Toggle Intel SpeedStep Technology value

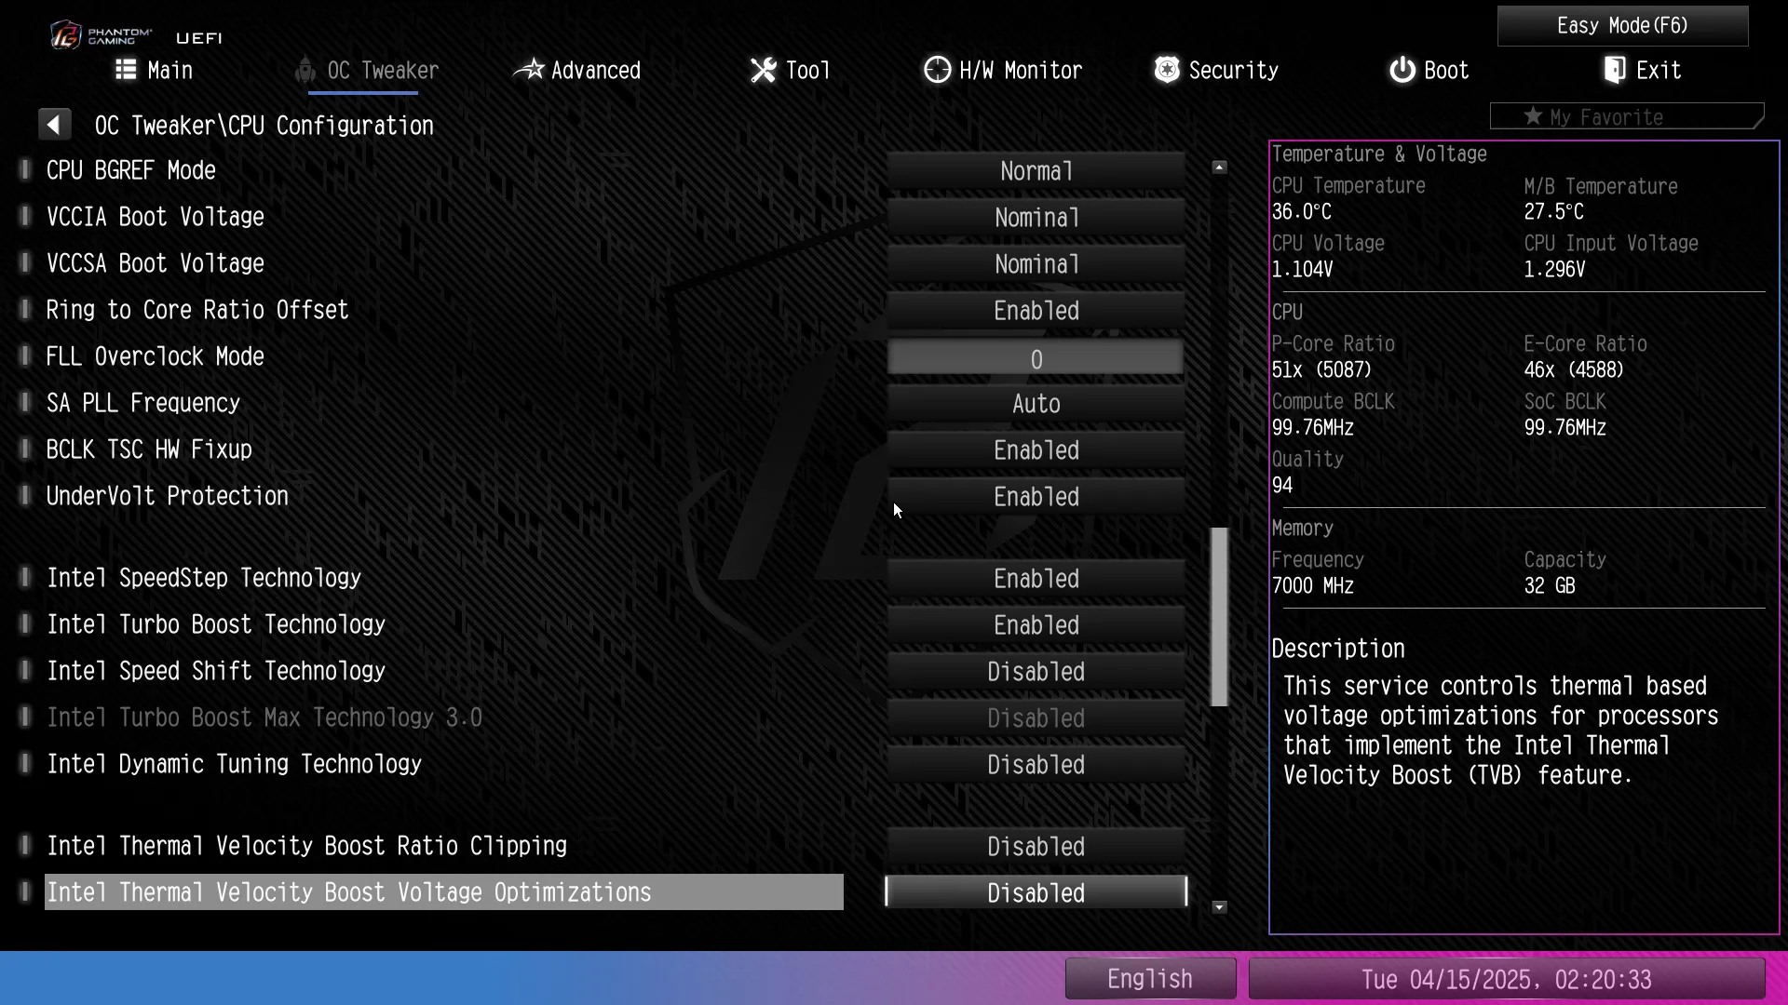(1036, 579)
